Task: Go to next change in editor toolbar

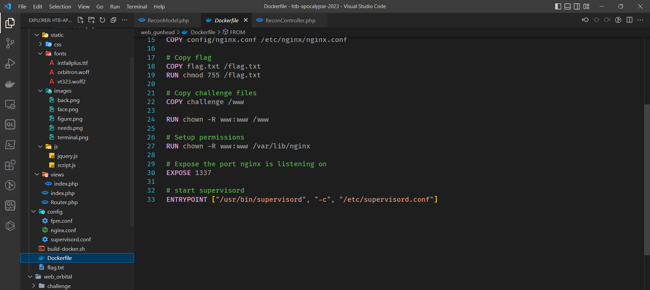Action: coord(607,20)
